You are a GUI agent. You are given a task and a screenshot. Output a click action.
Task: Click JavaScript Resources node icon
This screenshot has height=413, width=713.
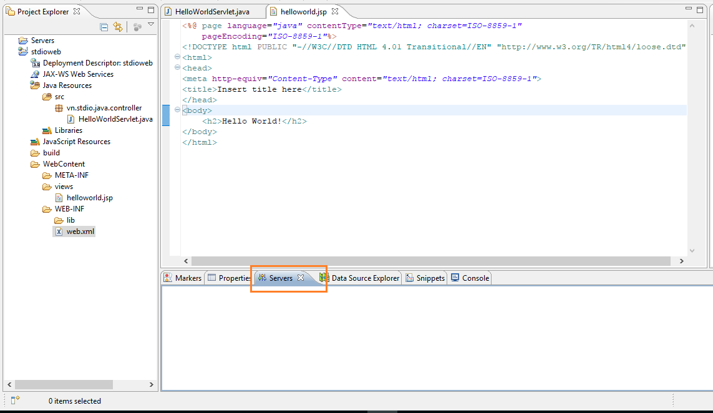[35, 142]
